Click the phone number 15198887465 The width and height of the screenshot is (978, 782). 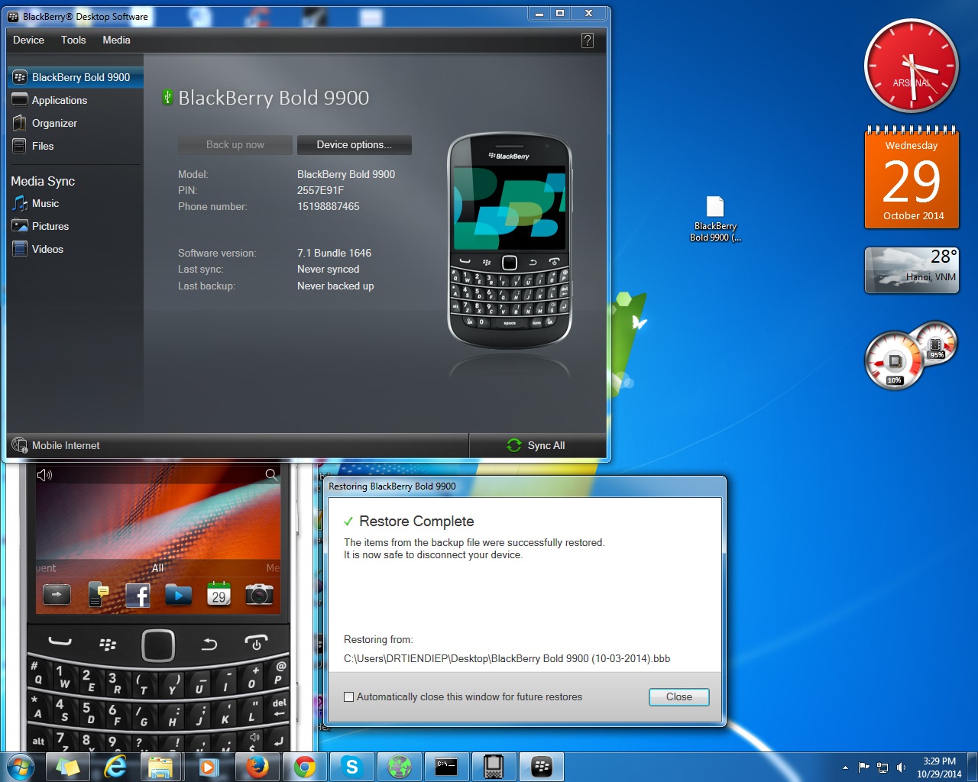[329, 206]
